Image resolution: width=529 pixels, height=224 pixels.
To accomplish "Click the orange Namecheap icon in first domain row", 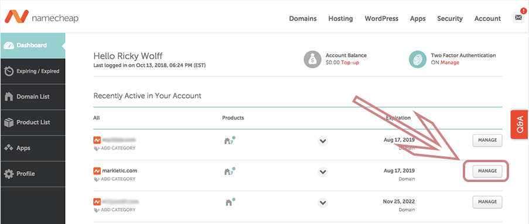I will point(97,139).
